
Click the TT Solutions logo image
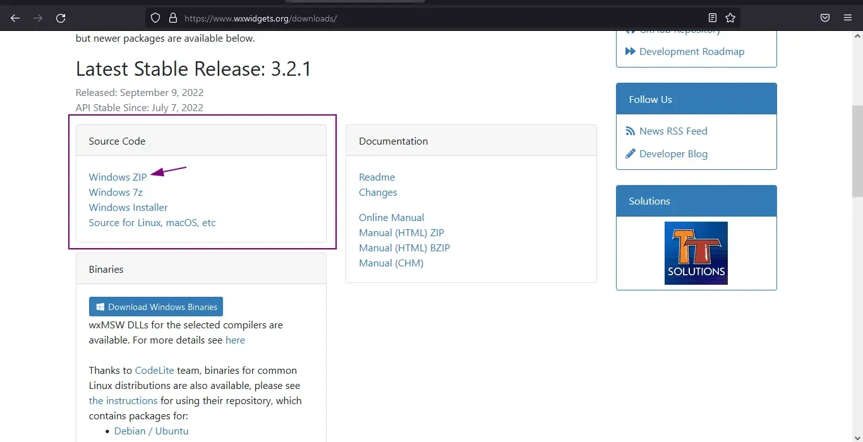tap(696, 253)
